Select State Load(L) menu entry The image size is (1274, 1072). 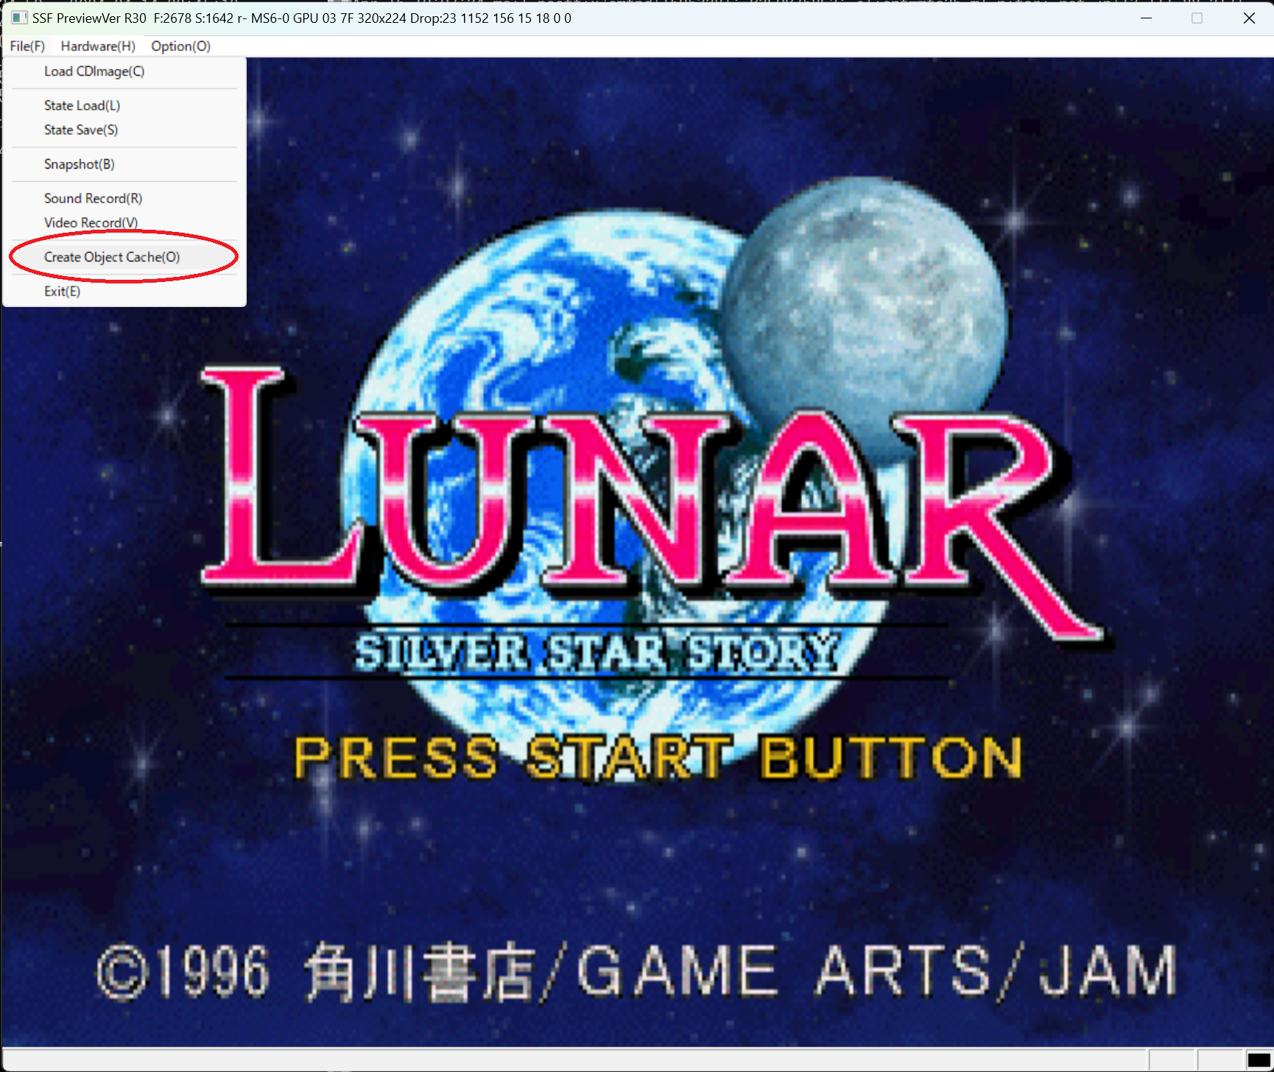click(x=124, y=105)
